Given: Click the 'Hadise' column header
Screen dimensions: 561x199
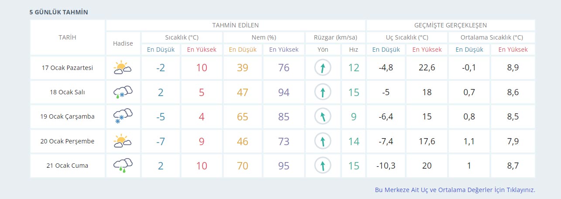Looking at the screenshot, I should [123, 43].
